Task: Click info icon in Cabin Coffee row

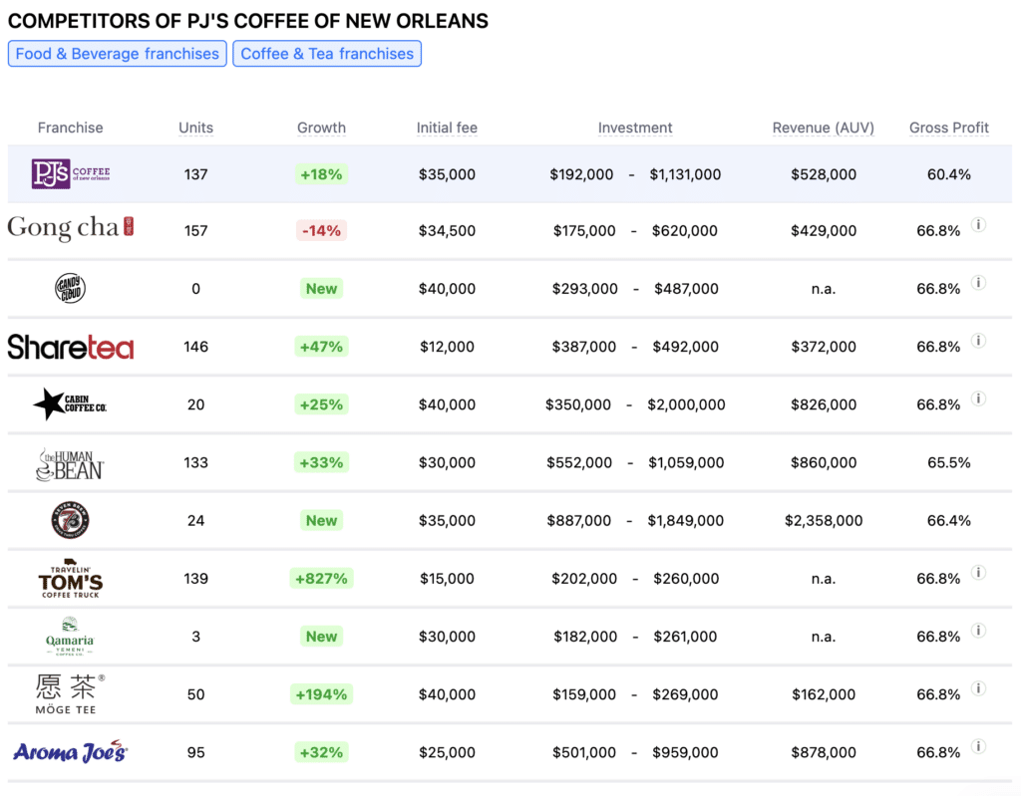Action: pyautogui.click(x=978, y=398)
